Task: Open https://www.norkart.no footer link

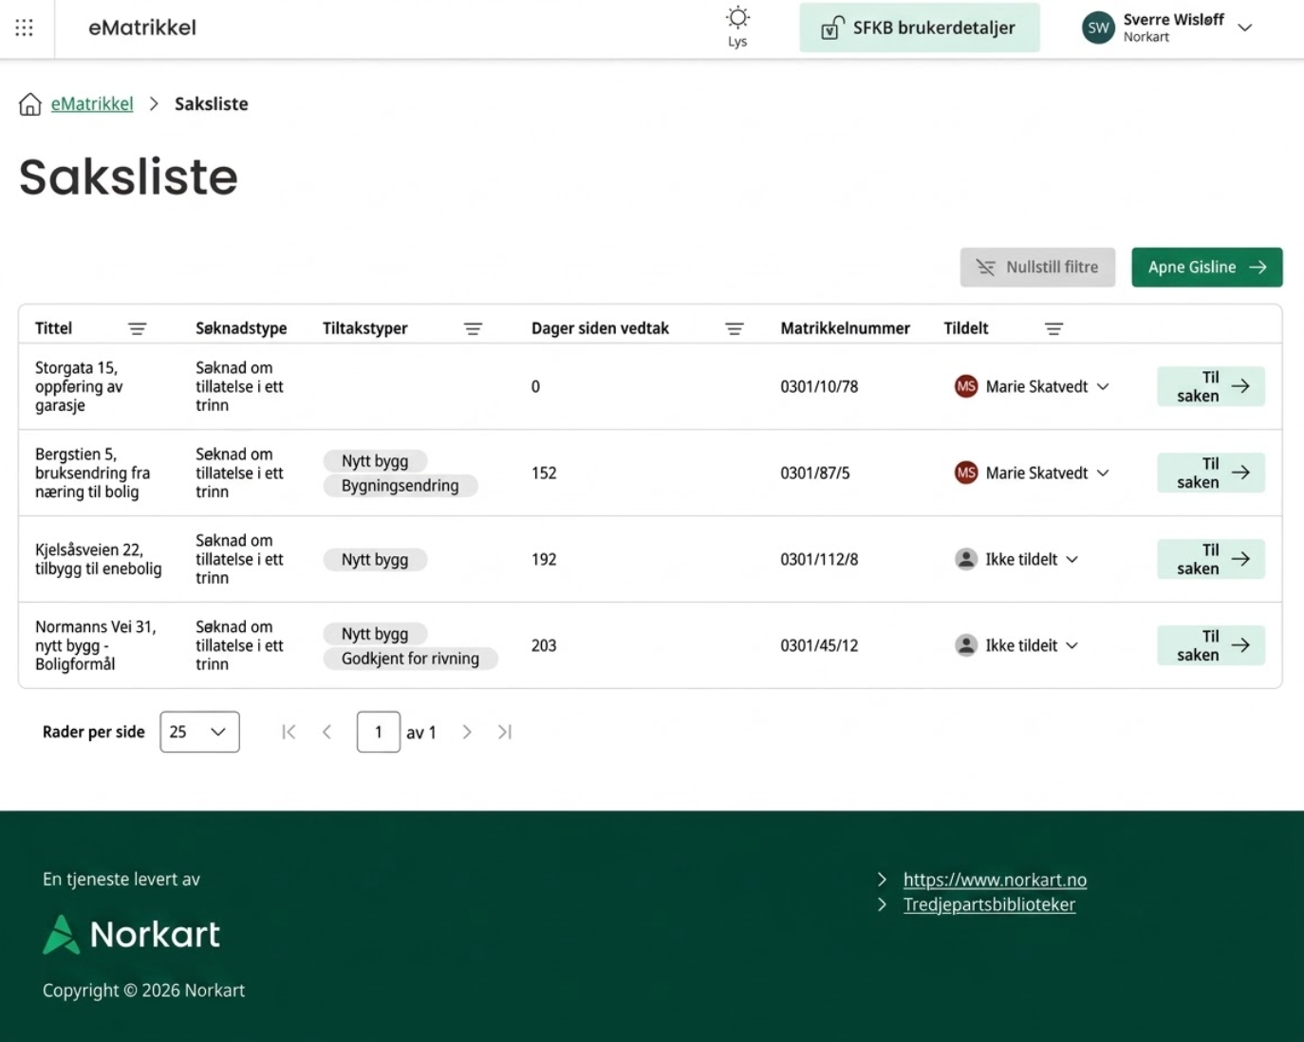Action: click(995, 880)
